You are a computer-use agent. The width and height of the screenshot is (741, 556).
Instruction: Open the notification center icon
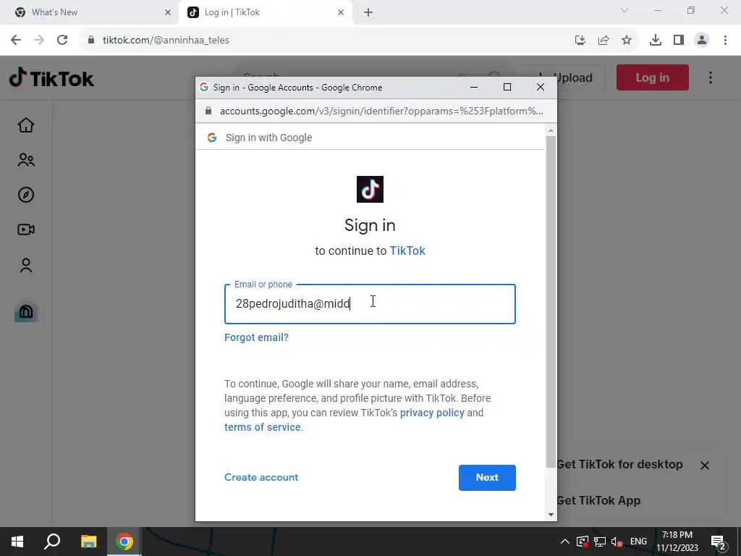tap(719, 542)
